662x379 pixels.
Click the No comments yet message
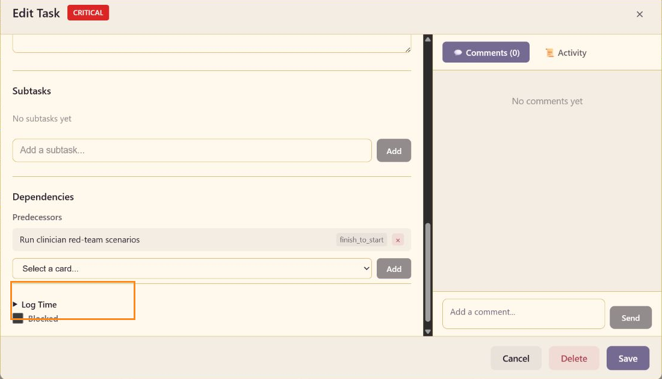[x=547, y=101]
